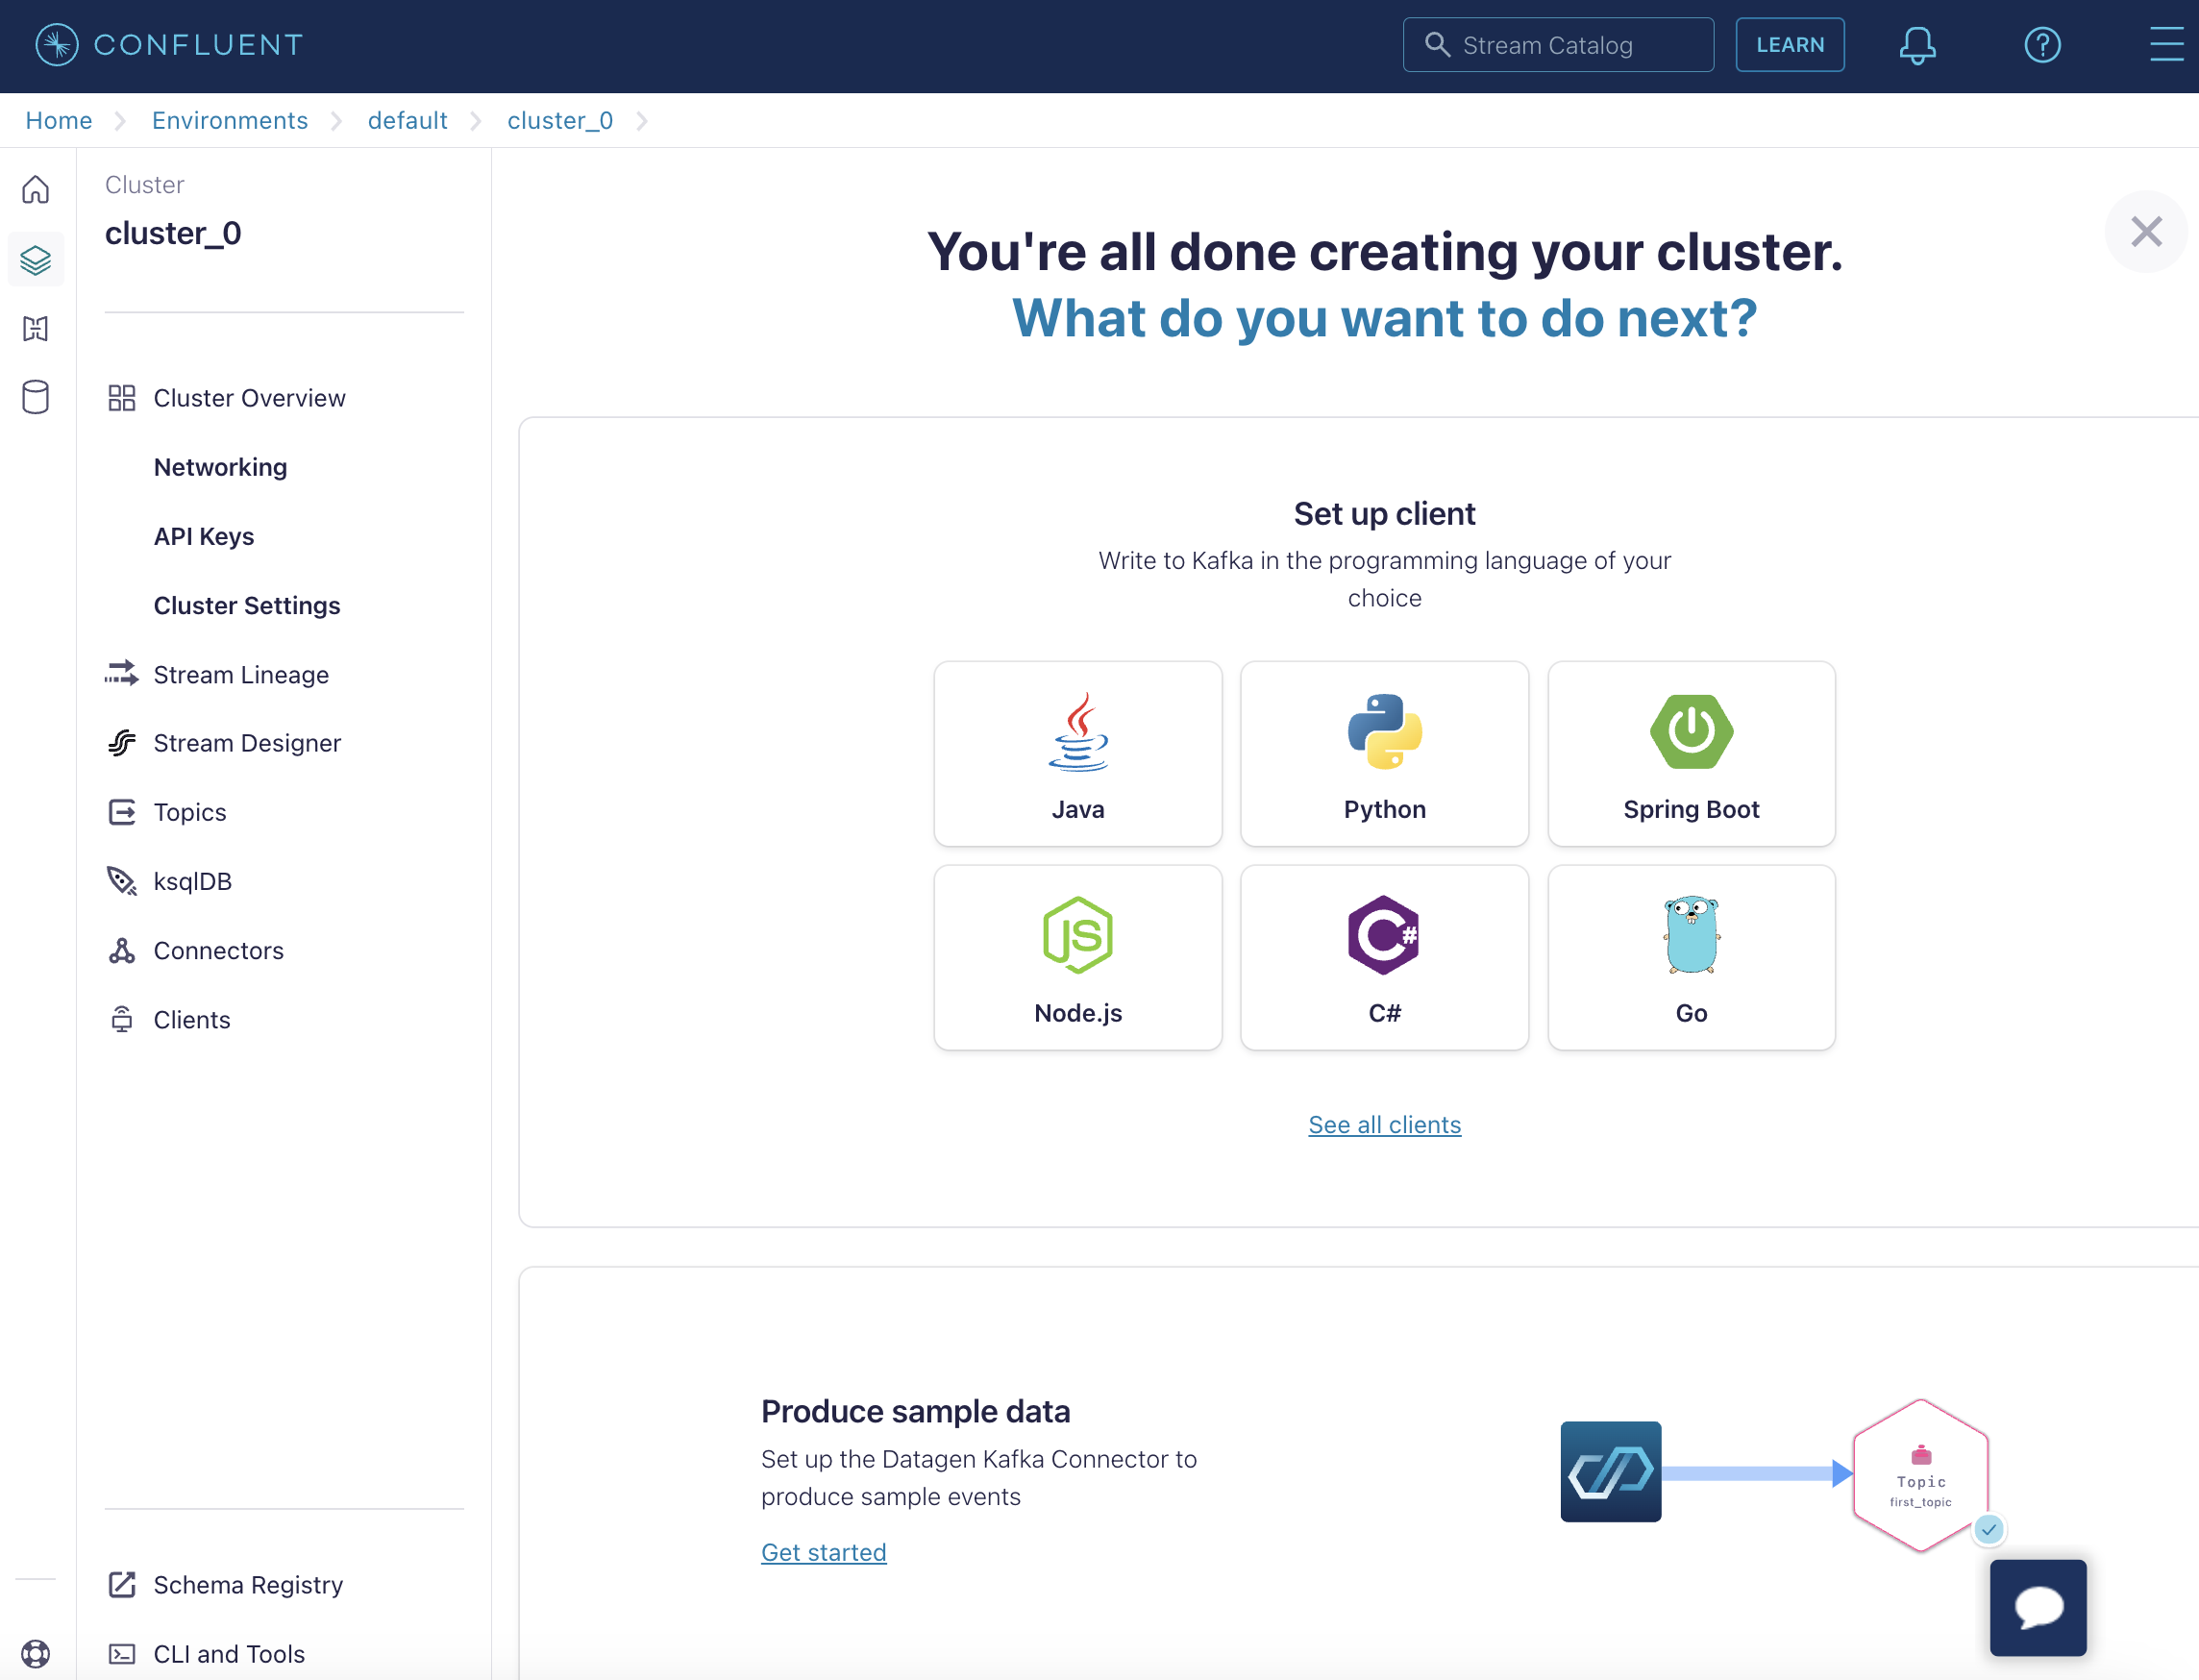
Task: Click the See all clients link
Action: click(1384, 1125)
